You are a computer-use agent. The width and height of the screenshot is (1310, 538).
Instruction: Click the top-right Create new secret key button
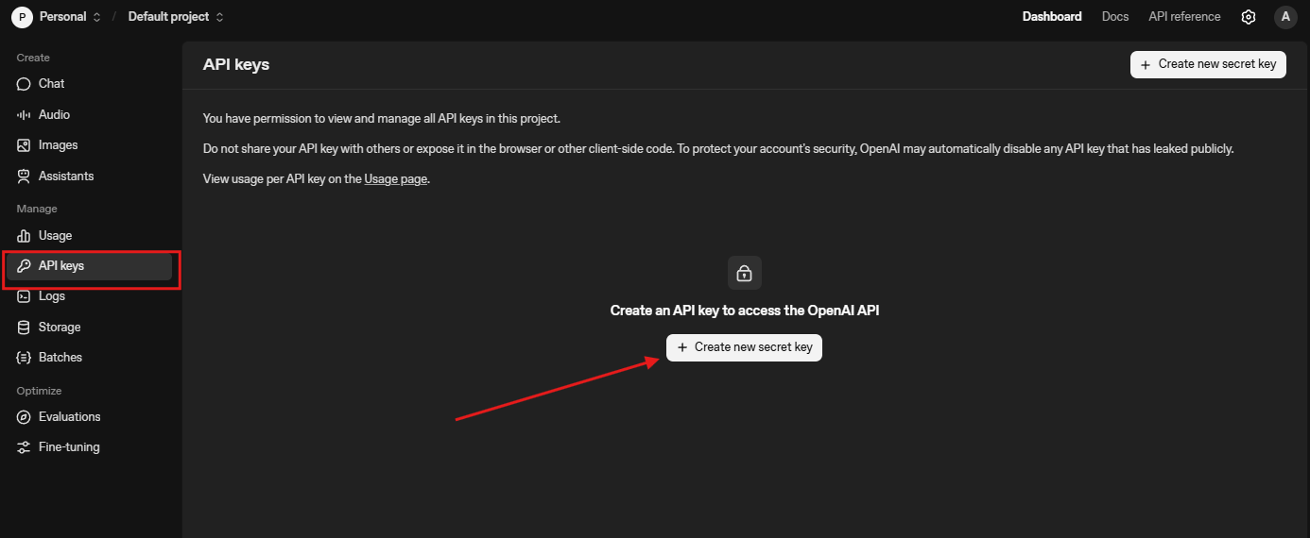pyautogui.click(x=1208, y=64)
